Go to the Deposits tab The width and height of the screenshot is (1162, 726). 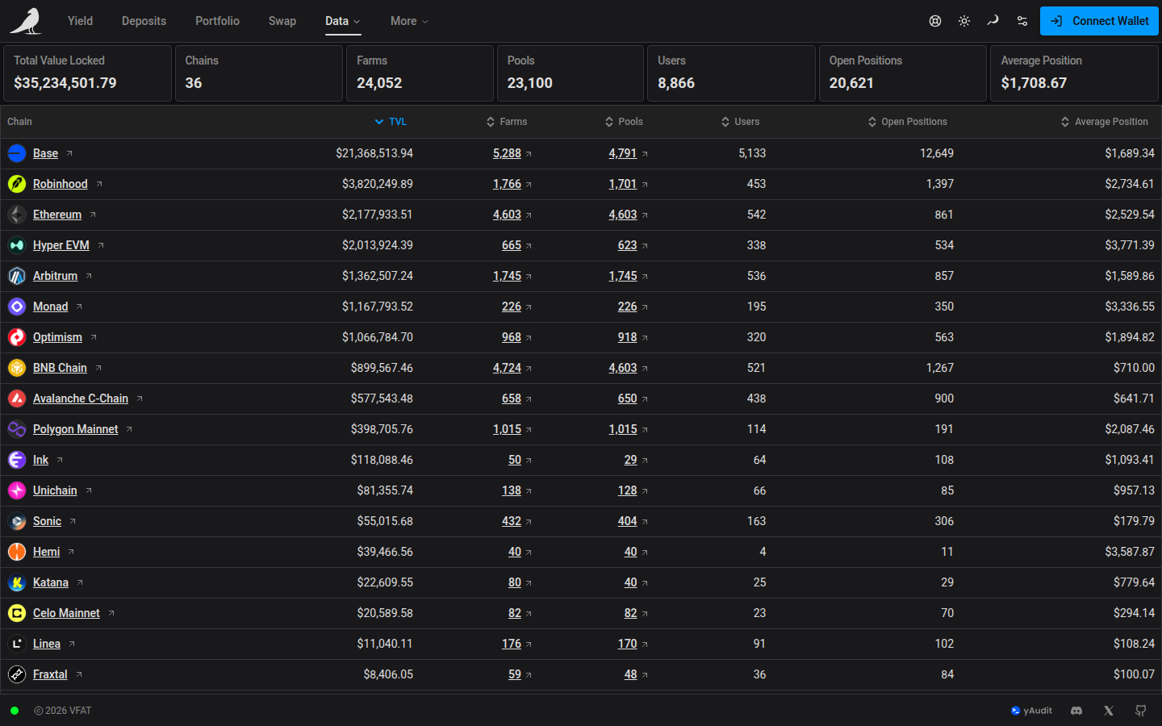point(144,21)
